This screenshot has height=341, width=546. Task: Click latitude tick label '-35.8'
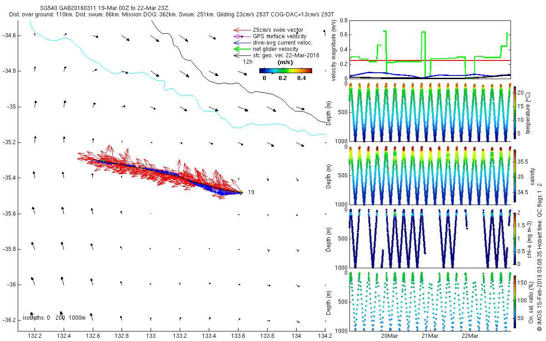point(9,249)
